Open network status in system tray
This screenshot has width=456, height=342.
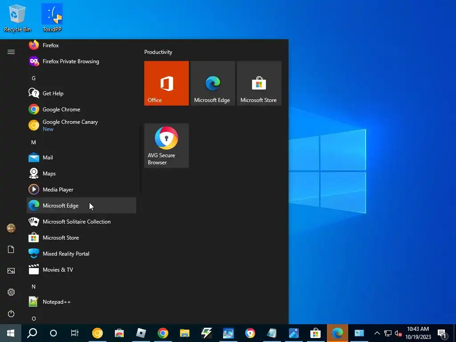[x=388, y=333]
